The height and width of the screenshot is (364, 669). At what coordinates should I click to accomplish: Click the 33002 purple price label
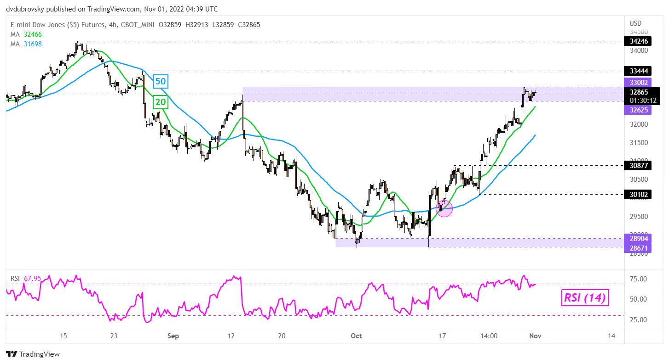point(638,82)
